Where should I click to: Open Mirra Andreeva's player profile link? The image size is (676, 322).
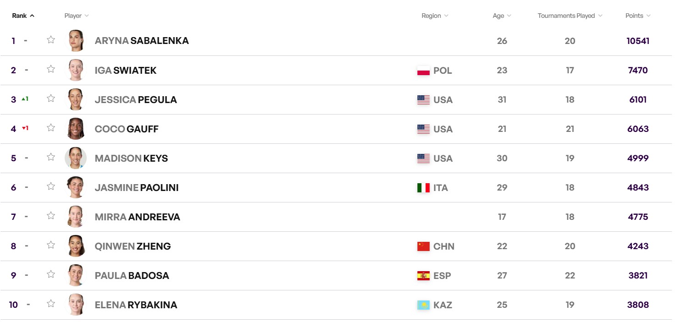pyautogui.click(x=137, y=217)
